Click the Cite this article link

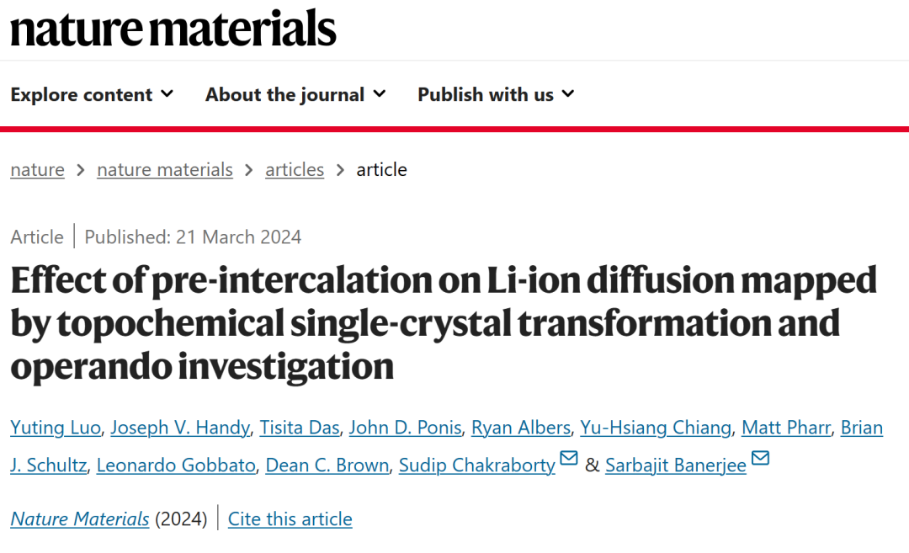[x=290, y=518]
